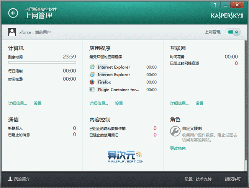Close the Kaspersky window
The image size is (249, 188).
point(237,5)
